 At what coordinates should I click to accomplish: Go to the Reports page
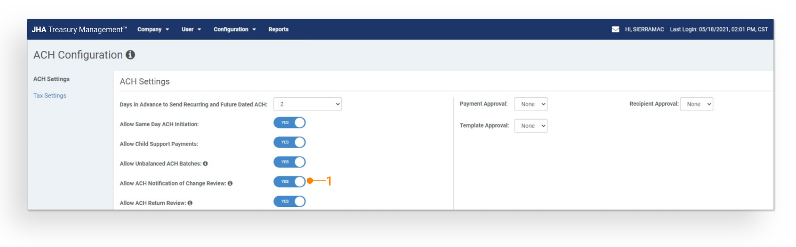tap(278, 29)
